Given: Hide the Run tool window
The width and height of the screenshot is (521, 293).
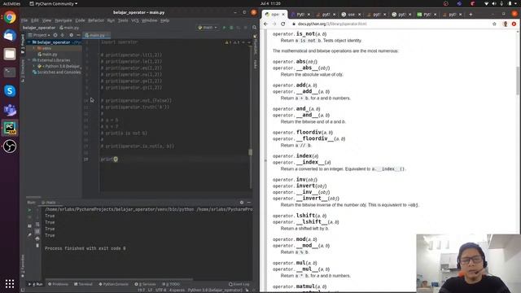Looking at the screenshot, I should (x=249, y=203).
